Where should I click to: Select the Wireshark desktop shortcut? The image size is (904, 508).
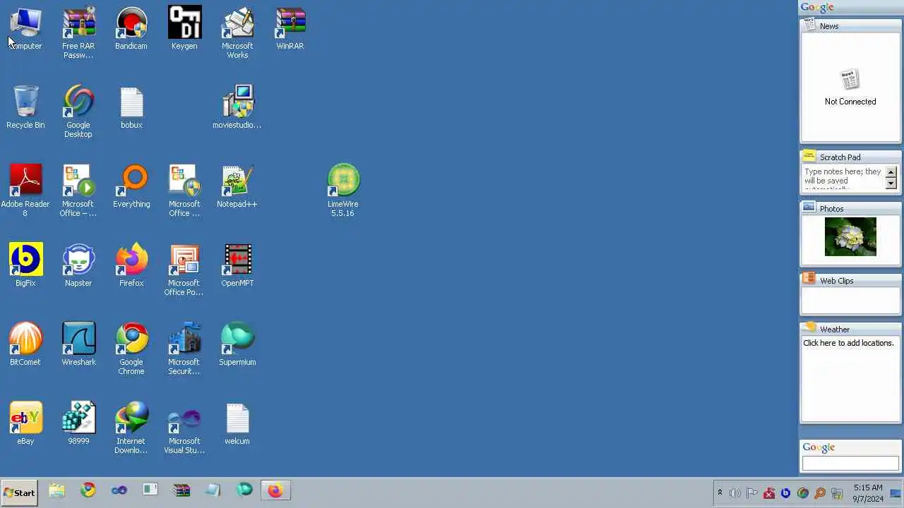pos(78,344)
